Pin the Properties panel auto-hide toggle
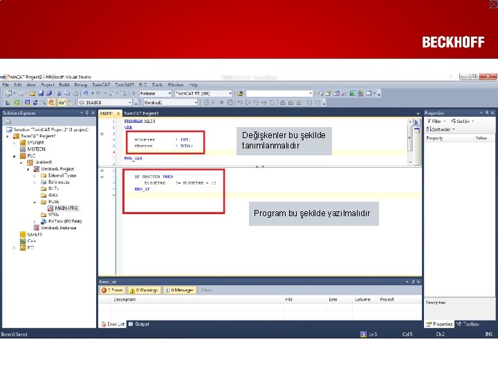The width and height of the screenshot is (498, 373). [x=486, y=113]
